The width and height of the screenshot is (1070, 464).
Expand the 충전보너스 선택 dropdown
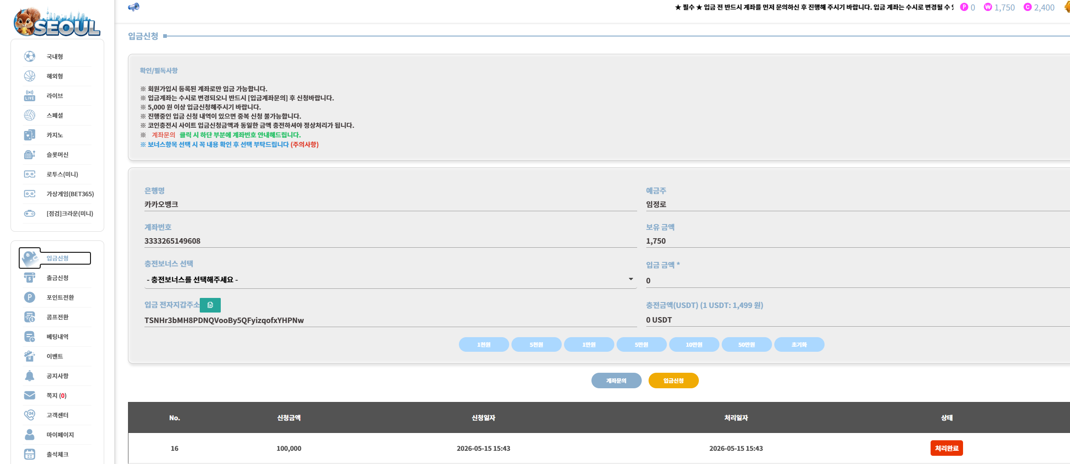pos(390,279)
